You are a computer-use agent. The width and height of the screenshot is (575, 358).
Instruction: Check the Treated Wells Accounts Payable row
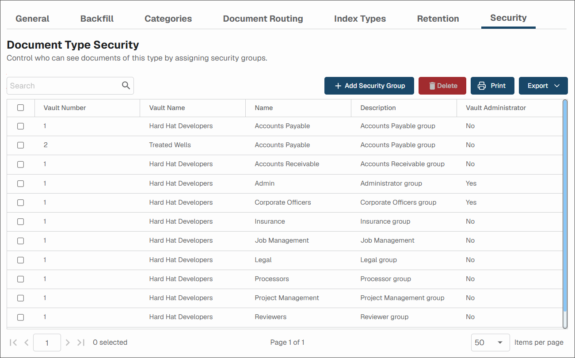click(x=20, y=145)
